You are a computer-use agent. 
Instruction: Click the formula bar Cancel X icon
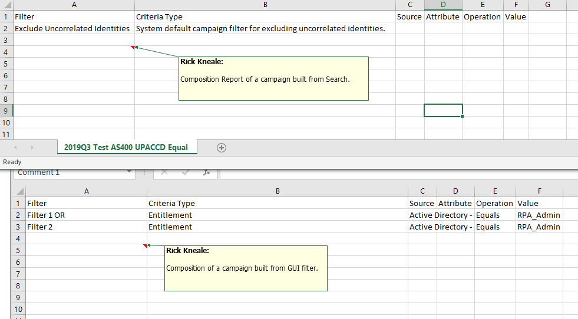pyautogui.click(x=164, y=172)
